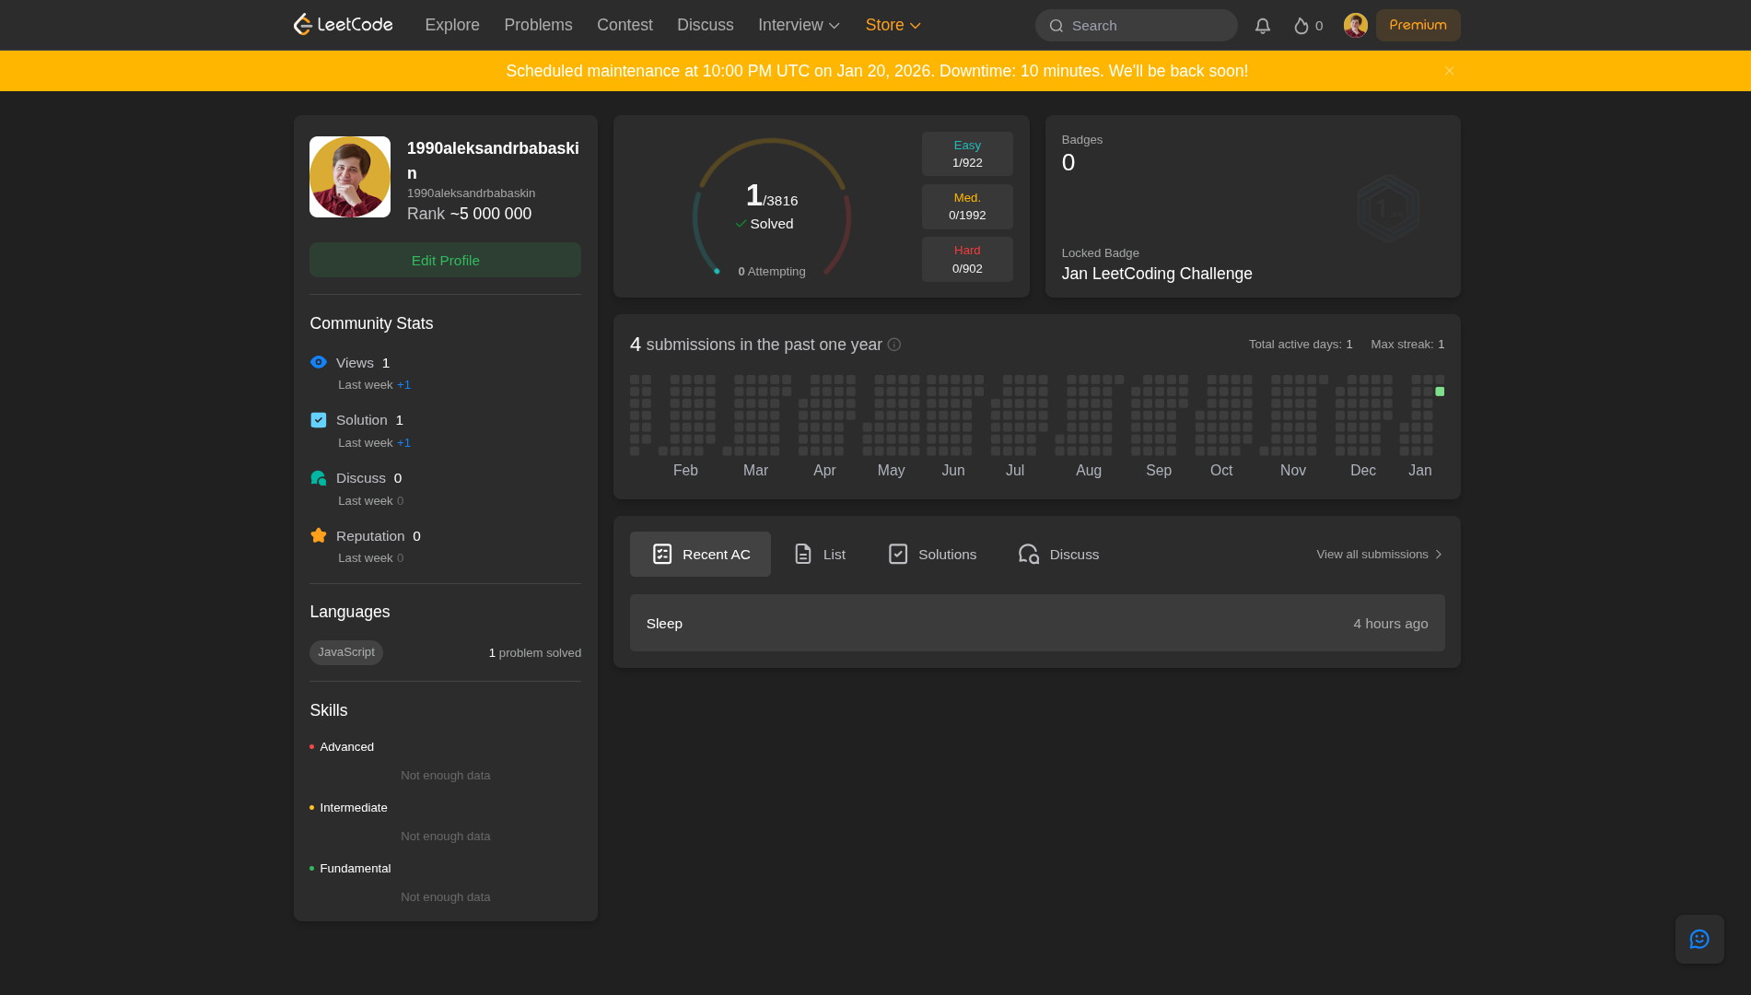
Task: Click the LeetCode logo
Action: pos(343,25)
